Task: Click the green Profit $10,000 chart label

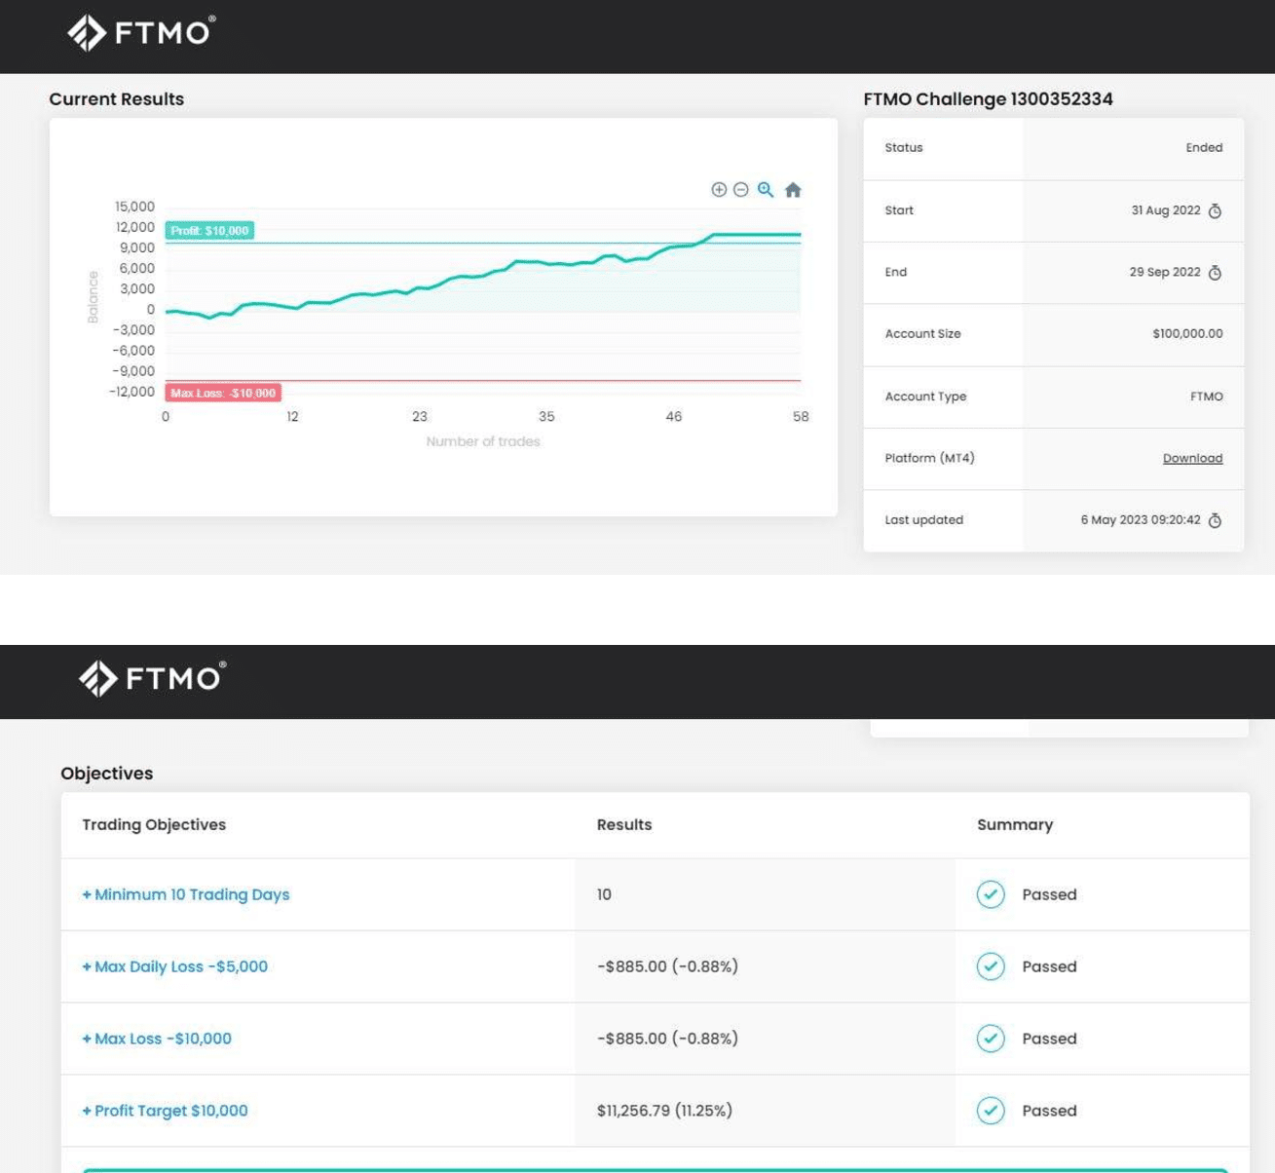Action: (209, 231)
